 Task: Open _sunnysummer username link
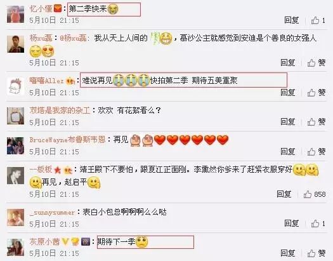point(52,212)
